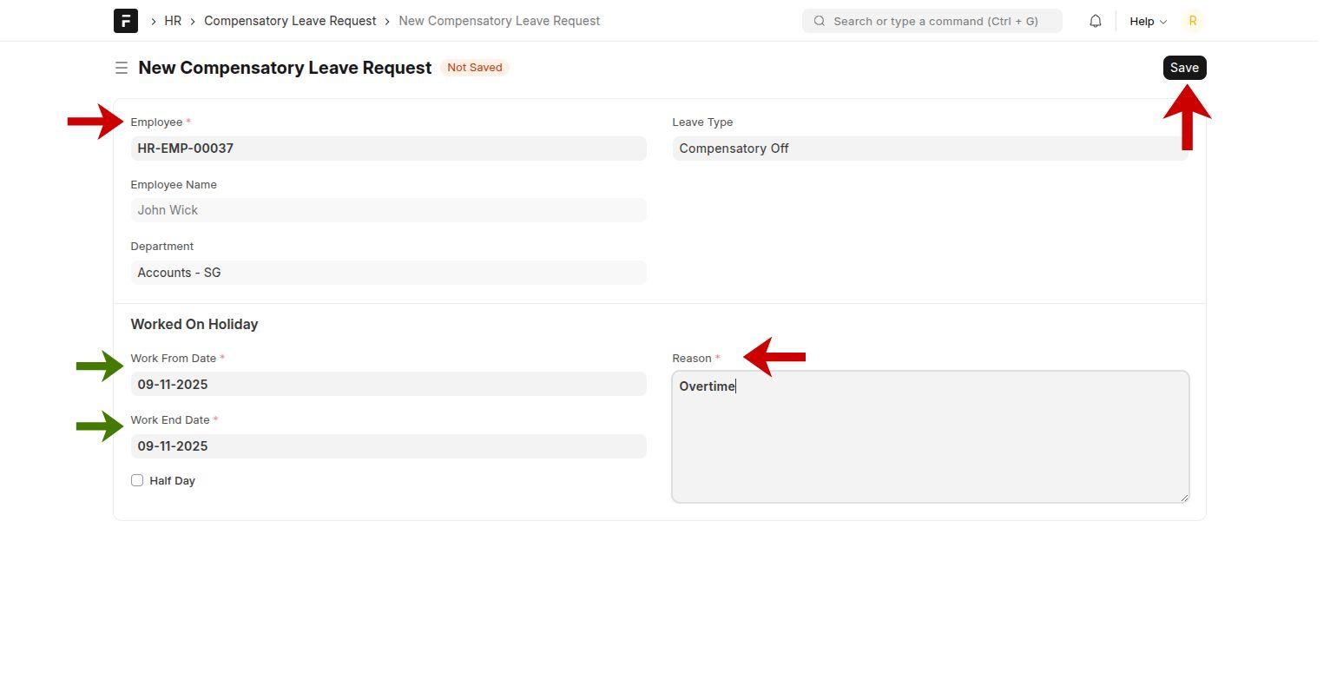Focus the search or command bar
Image resolution: width=1330 pixels, height=673 pixels.
click(x=932, y=21)
